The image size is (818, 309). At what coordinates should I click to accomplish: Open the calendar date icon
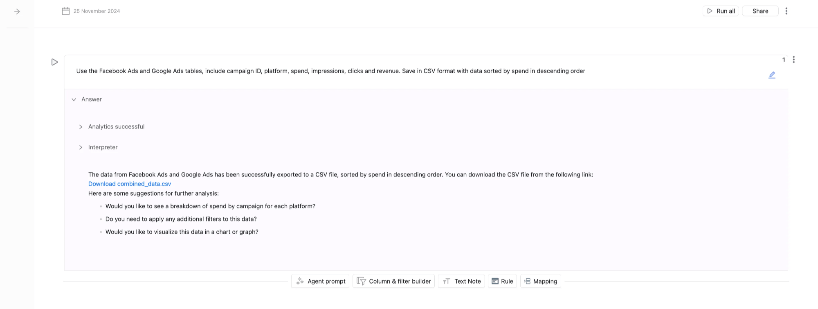[x=65, y=11]
